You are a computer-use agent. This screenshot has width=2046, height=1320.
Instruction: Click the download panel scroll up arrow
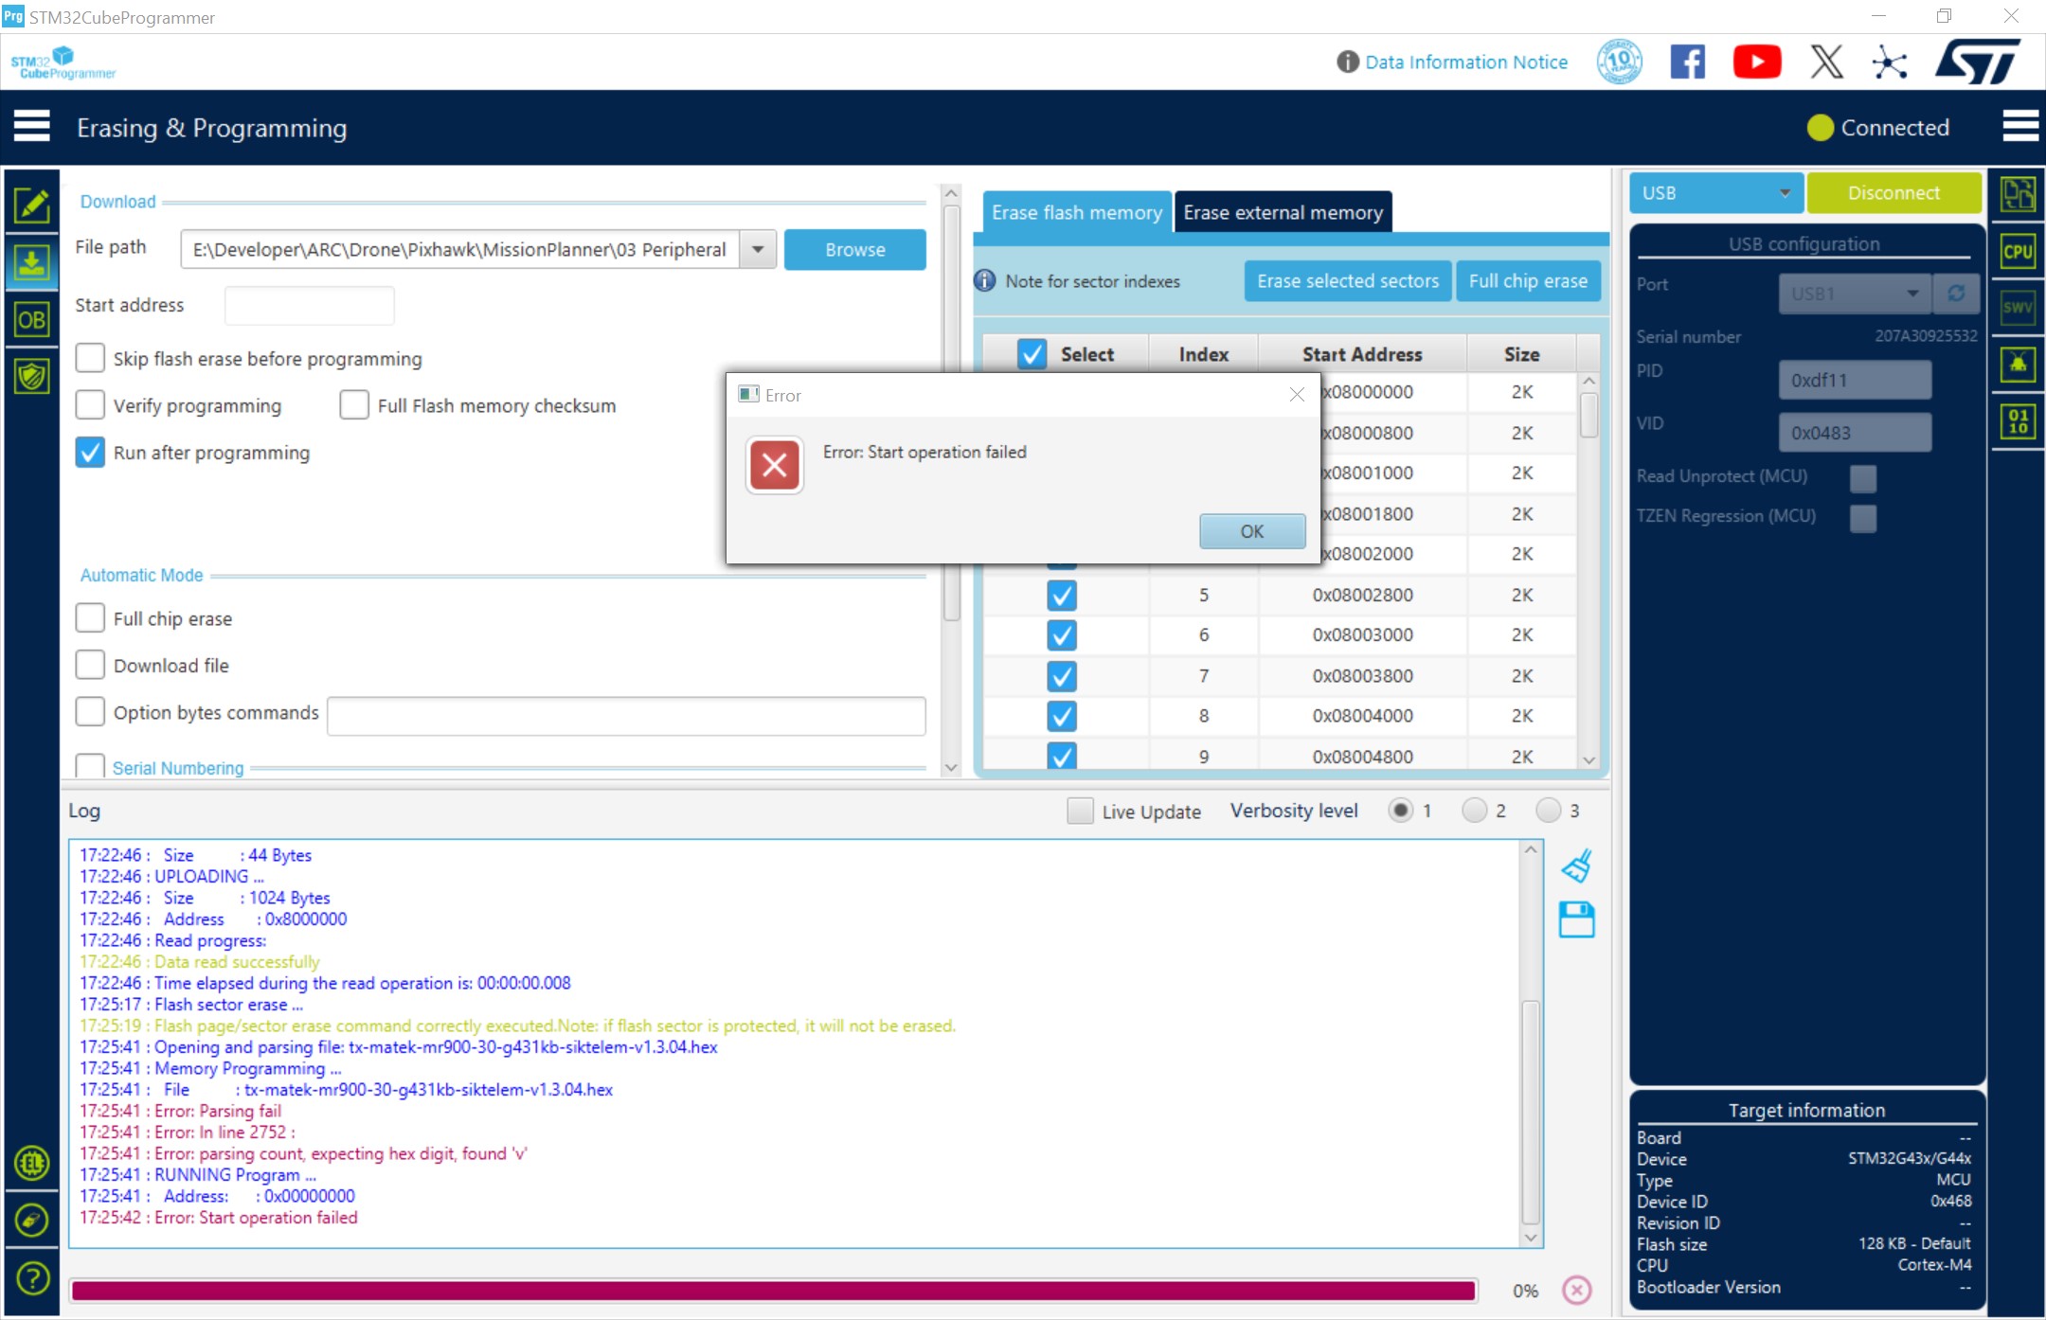pyautogui.click(x=952, y=193)
